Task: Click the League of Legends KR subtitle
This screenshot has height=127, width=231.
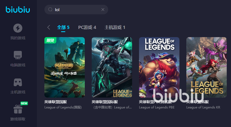Action: (203, 107)
